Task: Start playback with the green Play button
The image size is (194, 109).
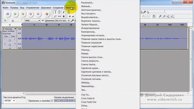Action: [x=15, y=14]
